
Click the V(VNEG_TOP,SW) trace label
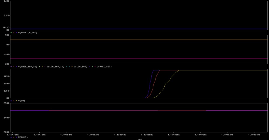[28, 67]
